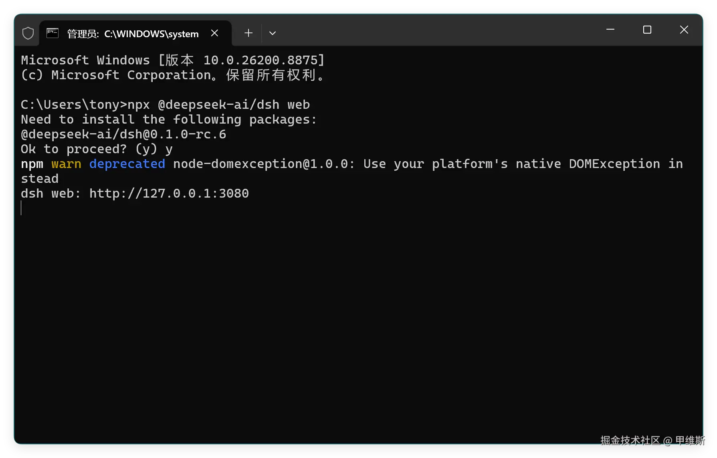
Task: Open a new tab with plus button
Action: pos(248,33)
